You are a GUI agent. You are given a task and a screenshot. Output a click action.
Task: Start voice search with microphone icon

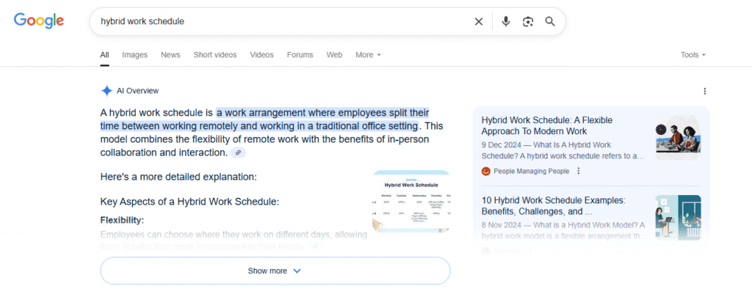505,21
